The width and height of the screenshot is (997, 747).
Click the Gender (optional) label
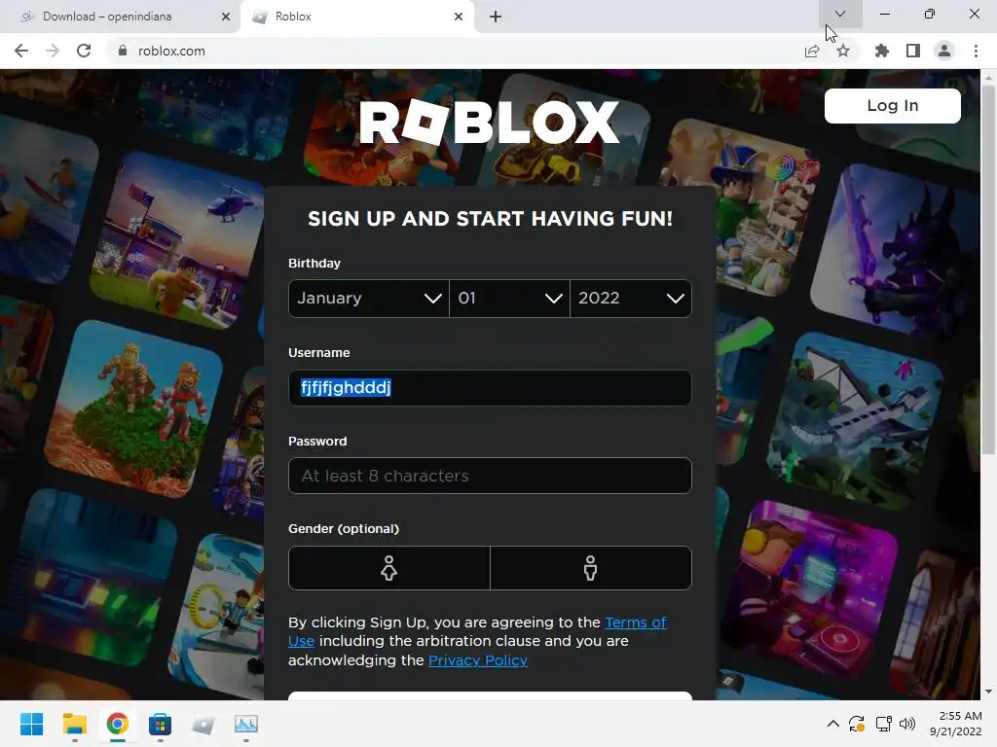coord(344,528)
